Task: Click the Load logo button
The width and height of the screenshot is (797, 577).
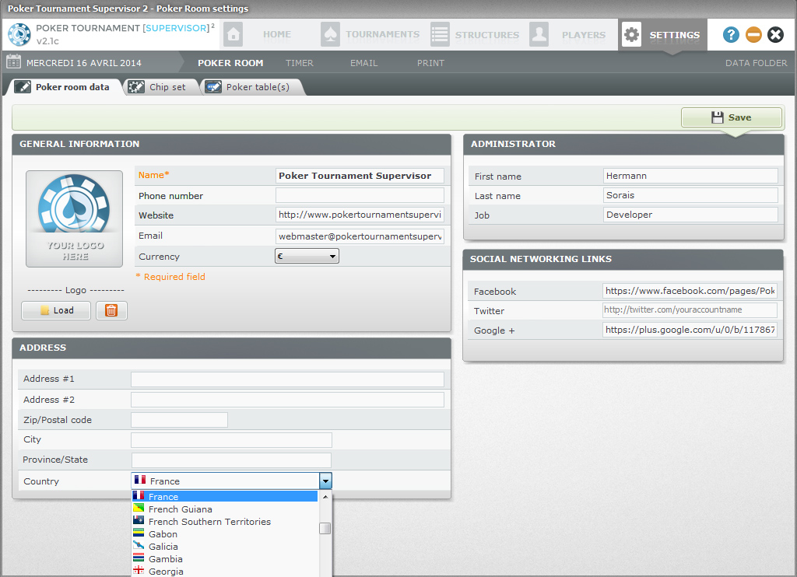Action: (56, 310)
